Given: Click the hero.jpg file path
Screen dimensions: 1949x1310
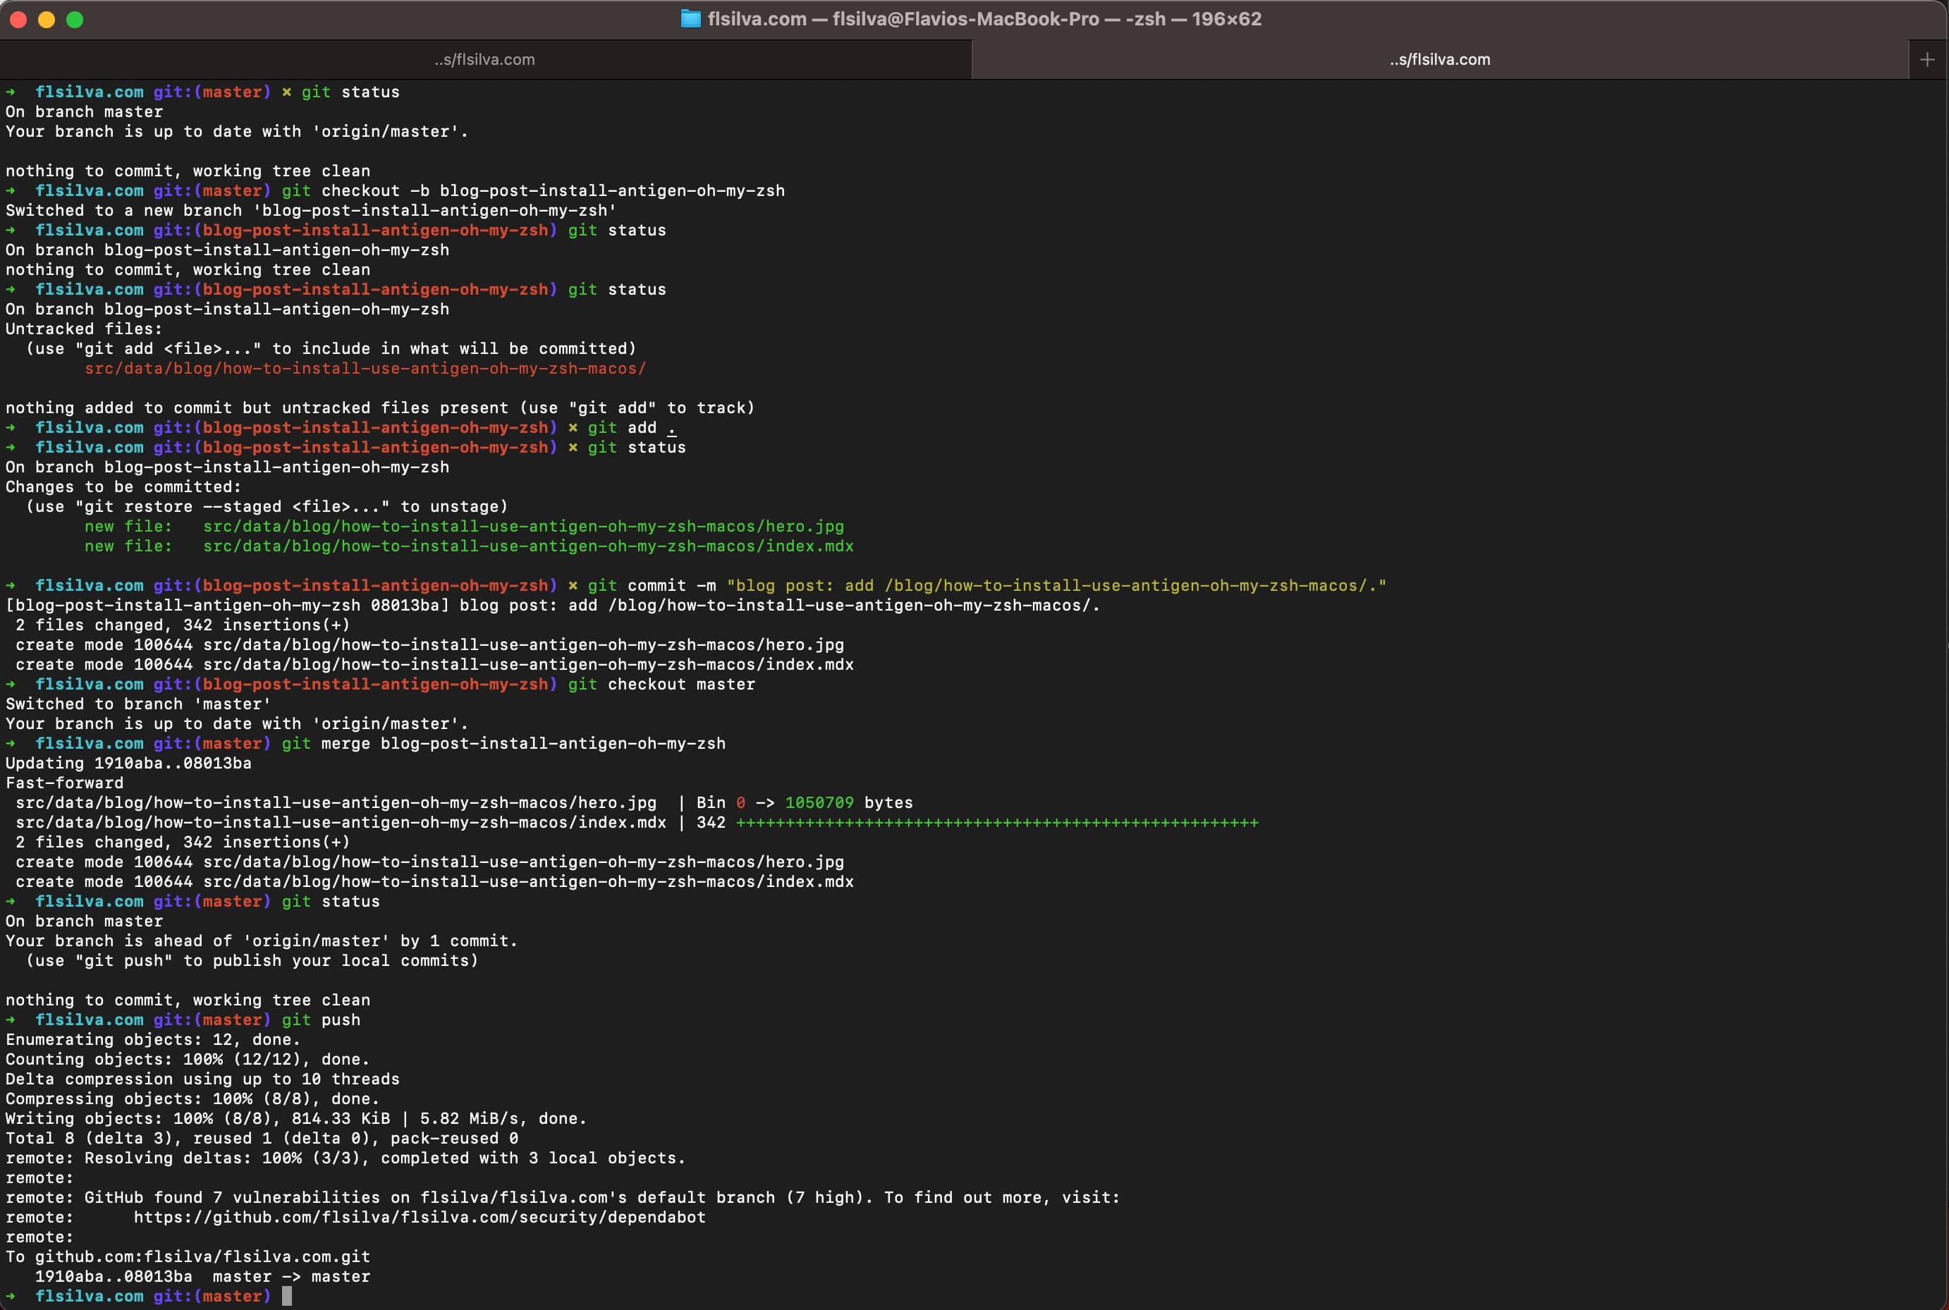Looking at the screenshot, I should pos(522,527).
